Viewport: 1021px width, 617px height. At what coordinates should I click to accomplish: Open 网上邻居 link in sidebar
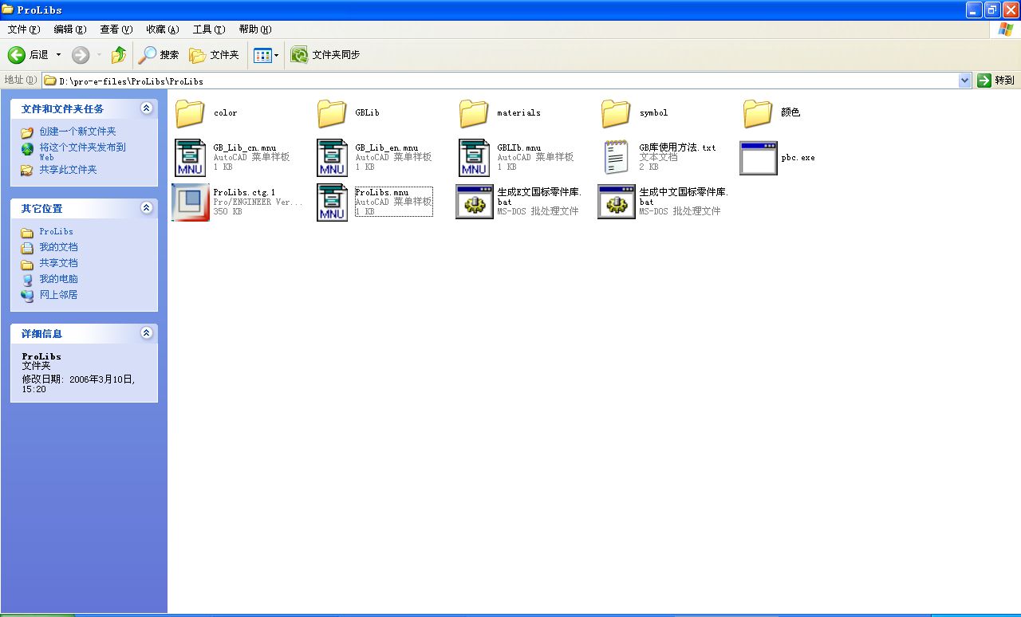pos(58,295)
